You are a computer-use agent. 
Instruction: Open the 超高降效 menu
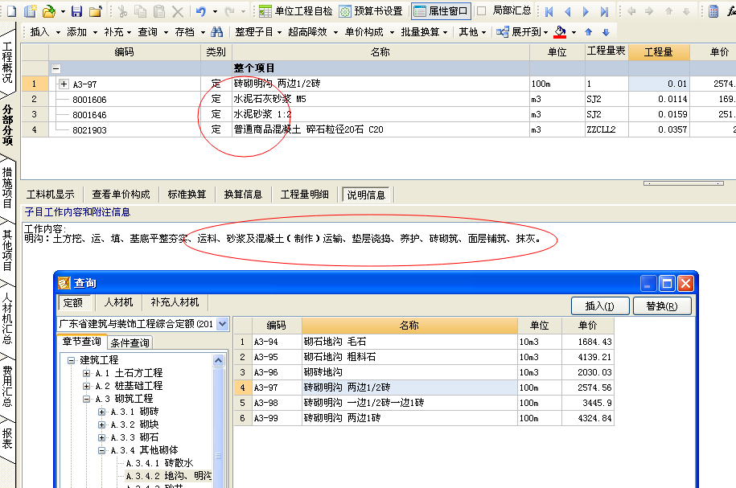click(x=313, y=32)
